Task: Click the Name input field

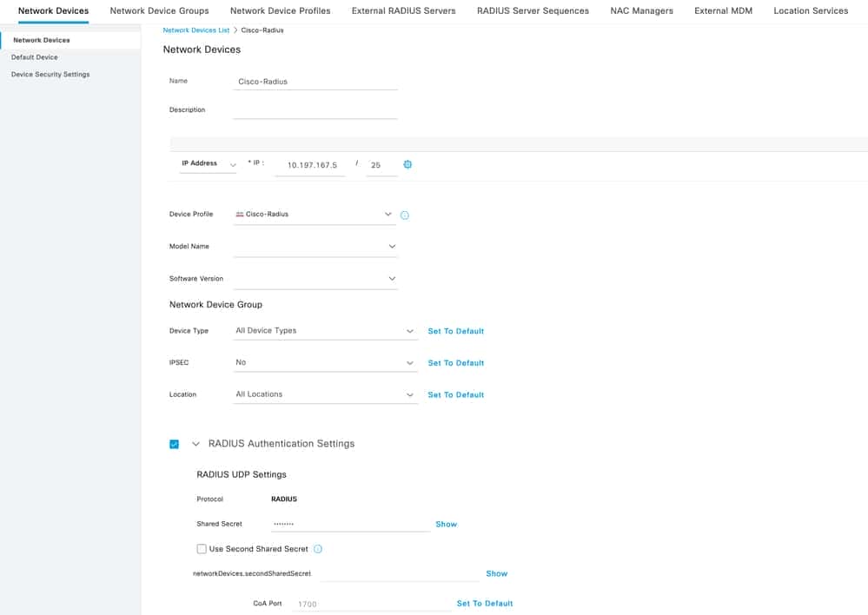Action: click(x=315, y=82)
